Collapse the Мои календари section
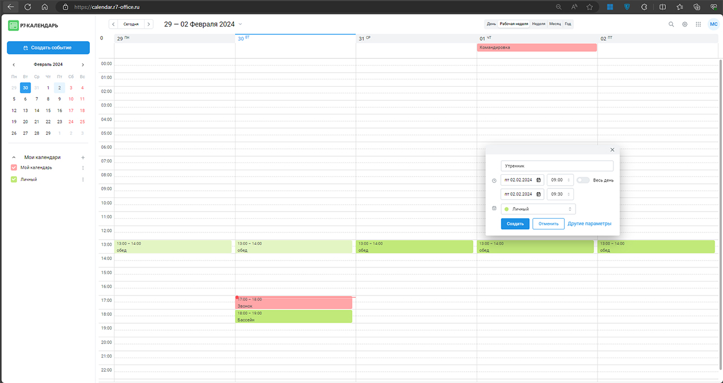Screen dimensions: 723x383 14,157
